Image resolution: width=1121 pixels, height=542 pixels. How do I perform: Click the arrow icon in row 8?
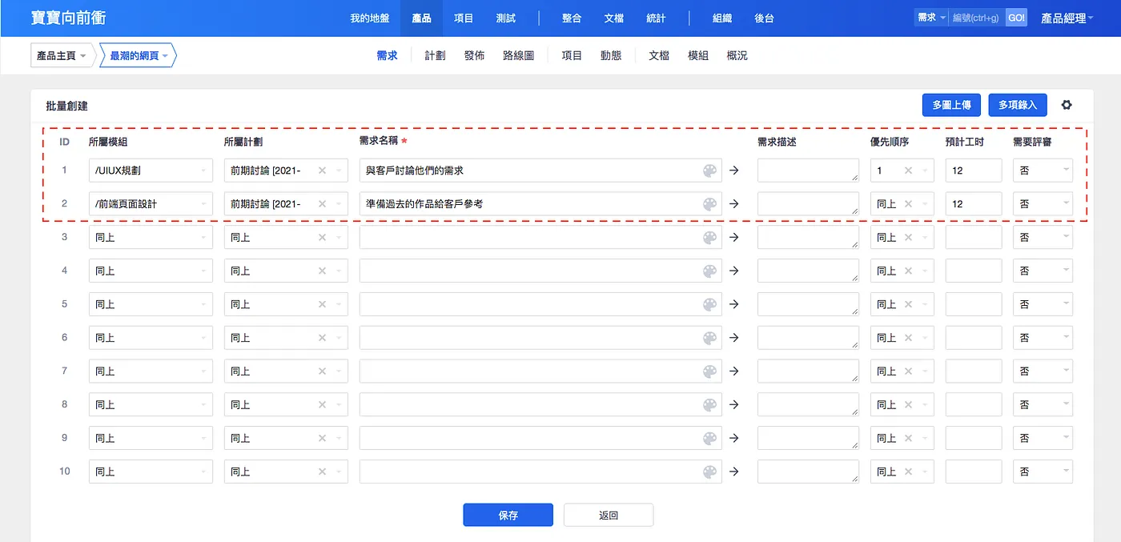(734, 405)
